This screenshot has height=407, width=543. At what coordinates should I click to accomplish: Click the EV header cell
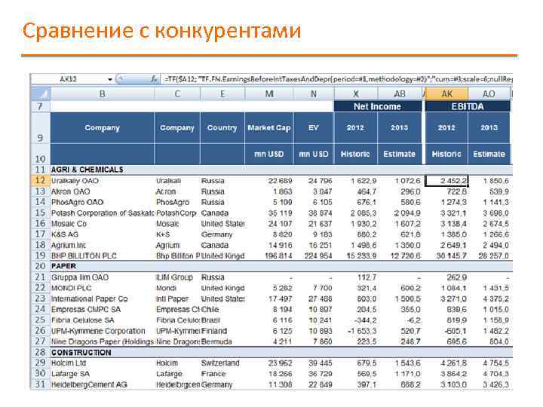click(314, 127)
